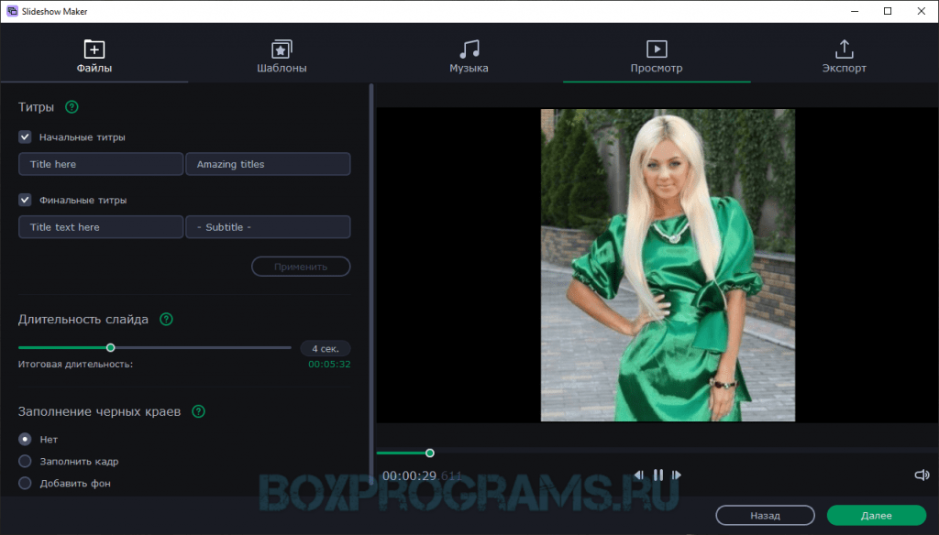Viewport: 939px width, 535px height.
Task: Select the Просмотр tab
Action: pos(657,56)
